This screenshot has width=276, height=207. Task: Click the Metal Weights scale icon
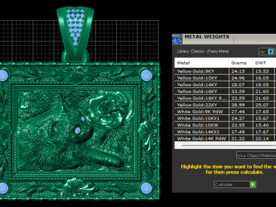177,39
